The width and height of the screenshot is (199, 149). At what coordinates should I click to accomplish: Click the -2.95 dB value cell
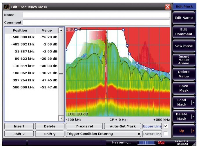tap(50, 52)
